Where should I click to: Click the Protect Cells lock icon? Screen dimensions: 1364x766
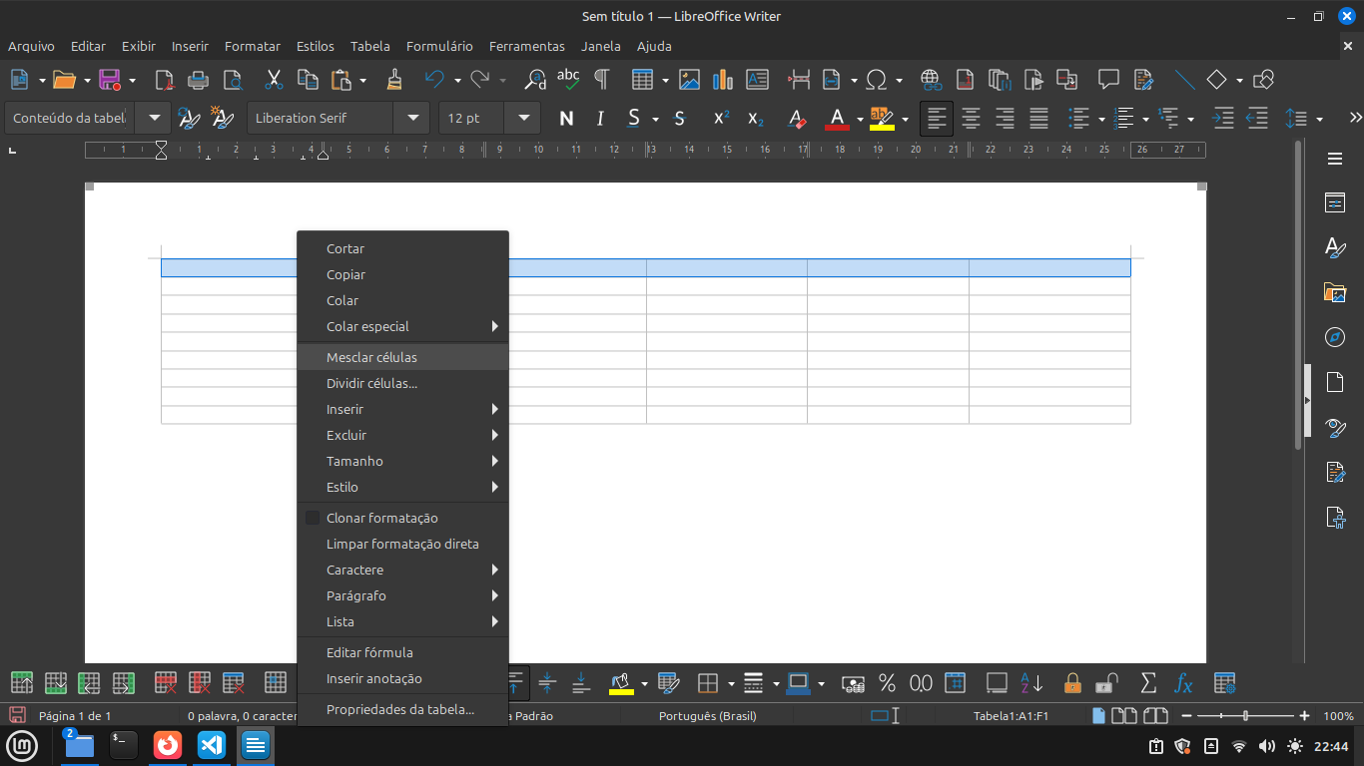click(x=1072, y=683)
